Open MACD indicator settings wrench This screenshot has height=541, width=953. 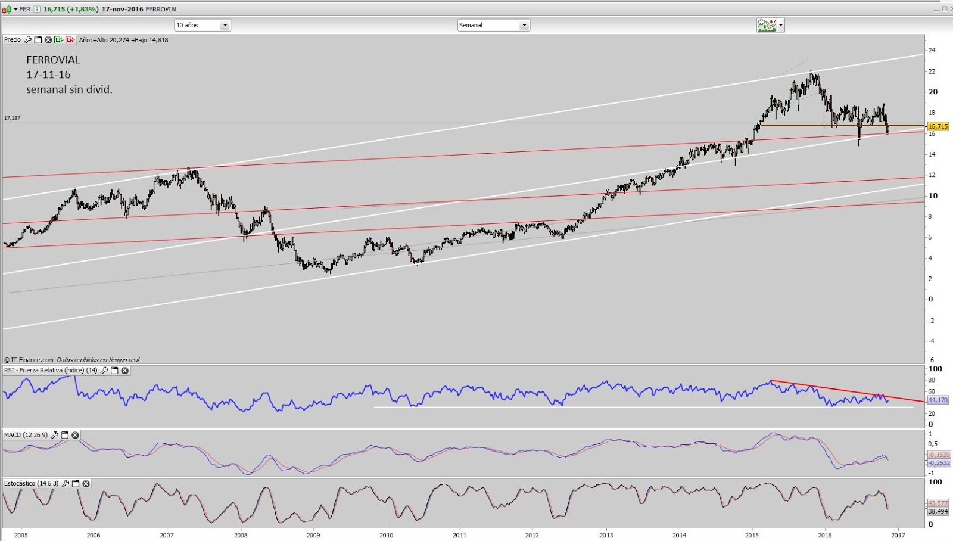(x=55, y=435)
